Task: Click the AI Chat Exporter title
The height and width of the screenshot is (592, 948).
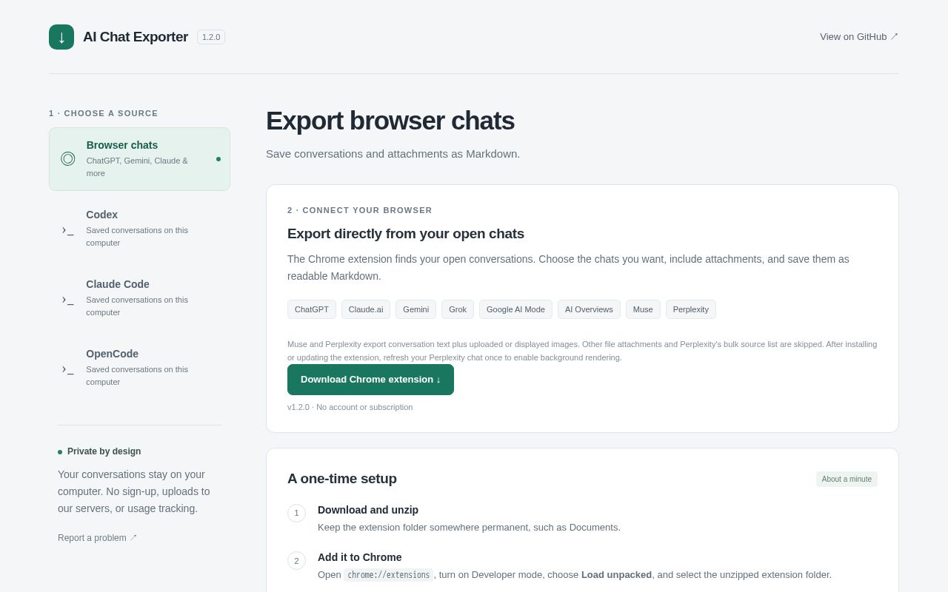Action: (x=136, y=37)
